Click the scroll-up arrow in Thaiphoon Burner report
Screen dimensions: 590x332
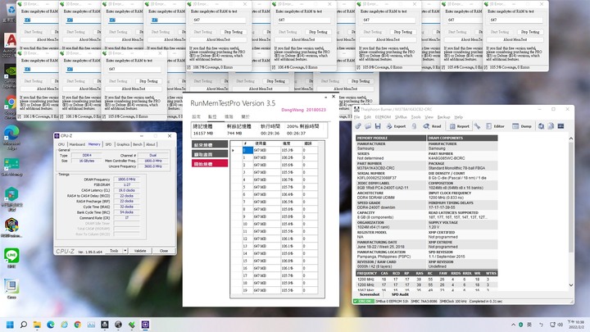pos(571,139)
